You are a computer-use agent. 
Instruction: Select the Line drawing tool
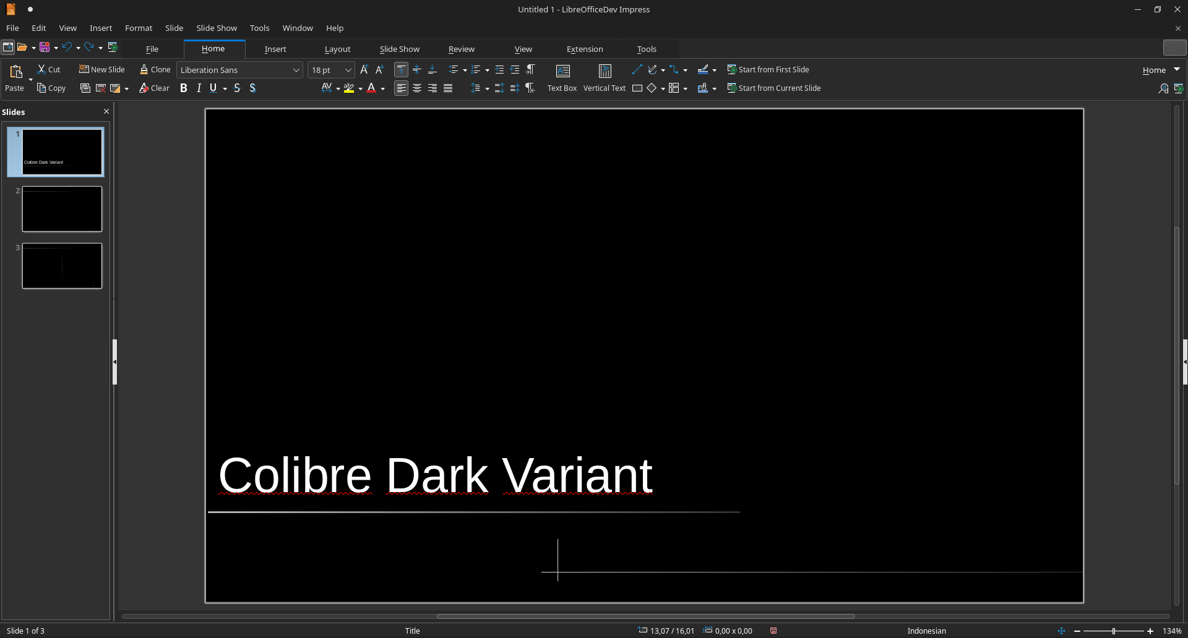point(637,70)
